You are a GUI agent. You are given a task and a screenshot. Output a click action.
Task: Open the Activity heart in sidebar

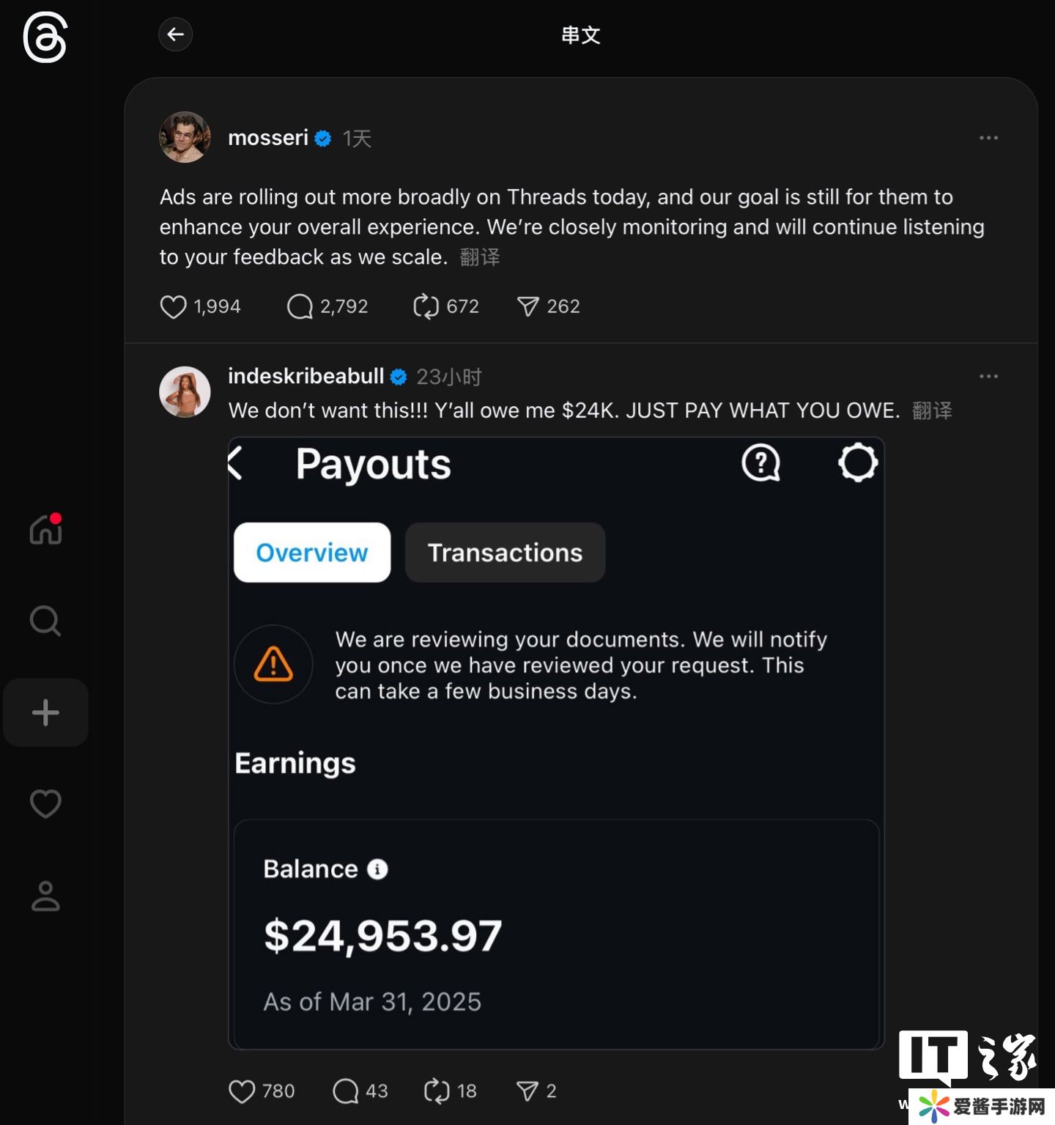pos(45,804)
